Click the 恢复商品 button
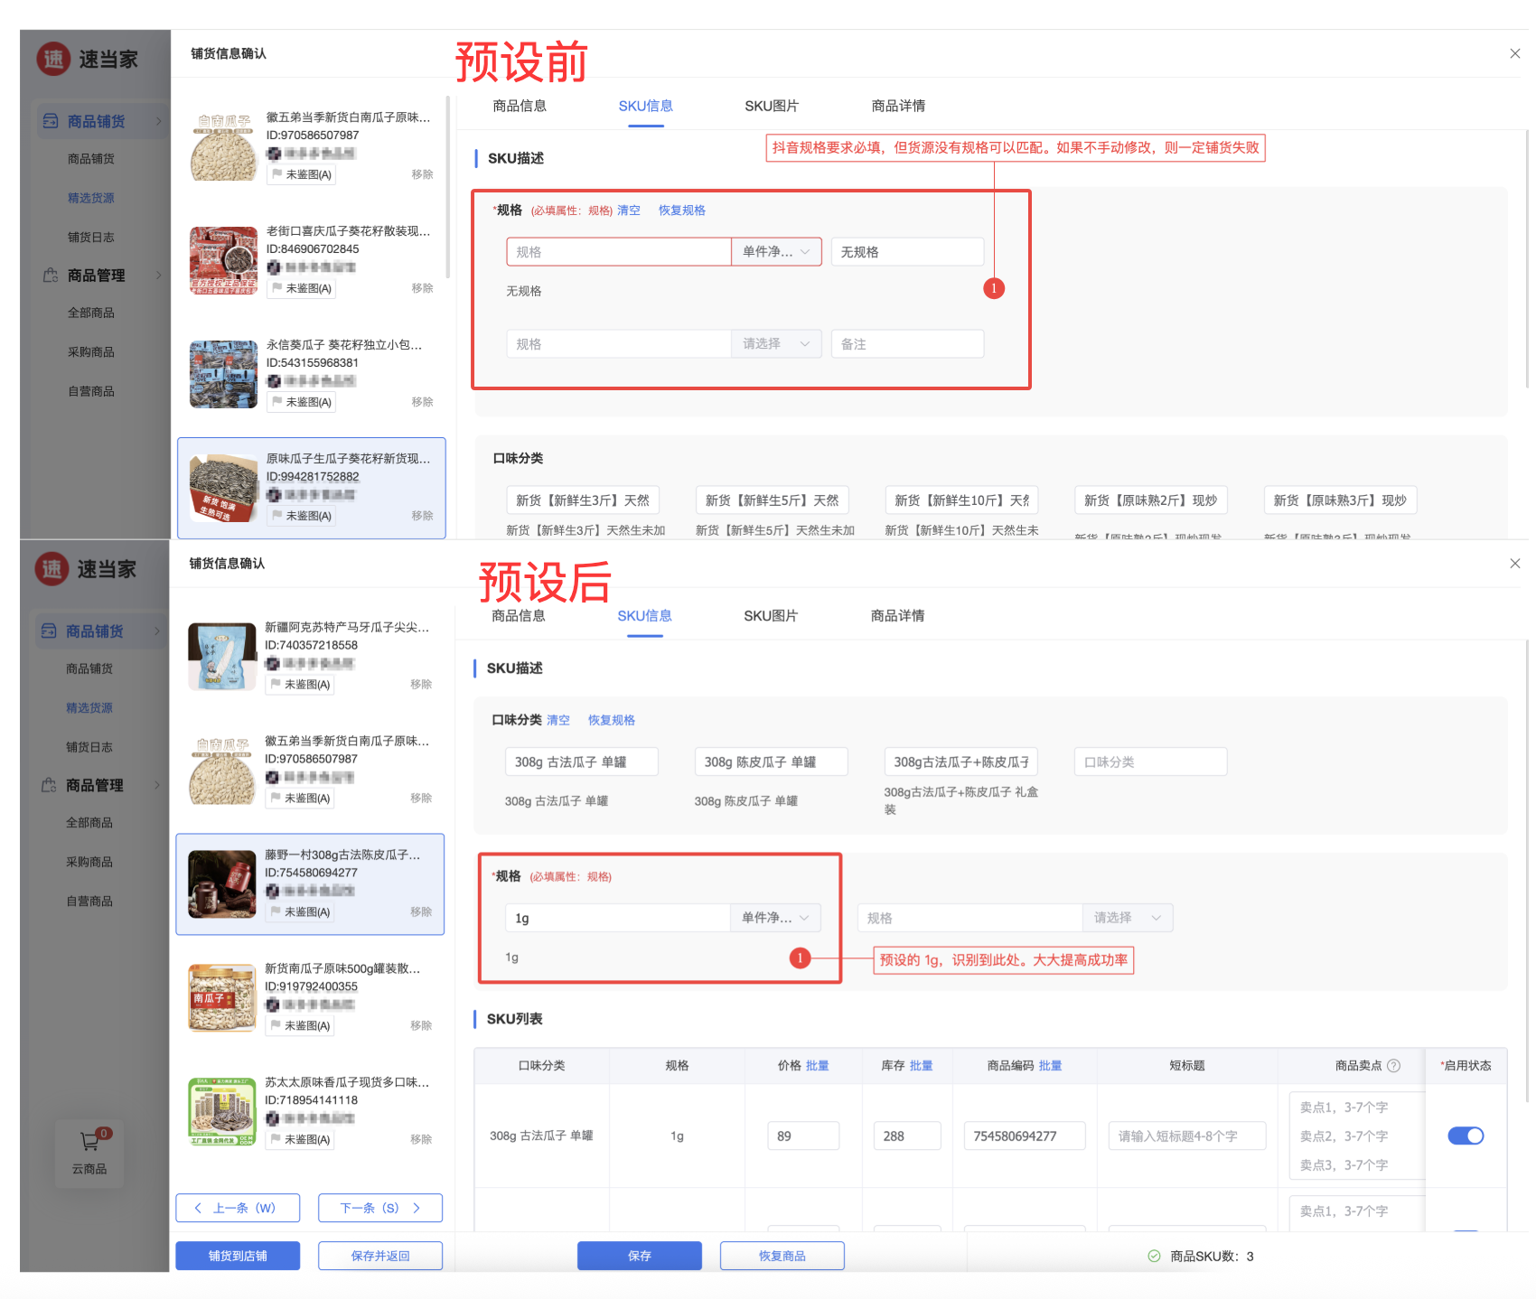1536x1299 pixels. click(x=782, y=1256)
